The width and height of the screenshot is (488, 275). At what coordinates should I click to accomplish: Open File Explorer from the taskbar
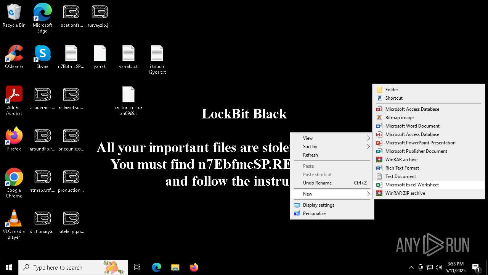pos(175,267)
